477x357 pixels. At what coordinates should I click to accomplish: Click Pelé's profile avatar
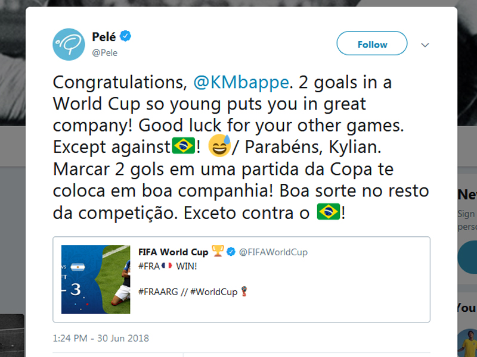[69, 45]
